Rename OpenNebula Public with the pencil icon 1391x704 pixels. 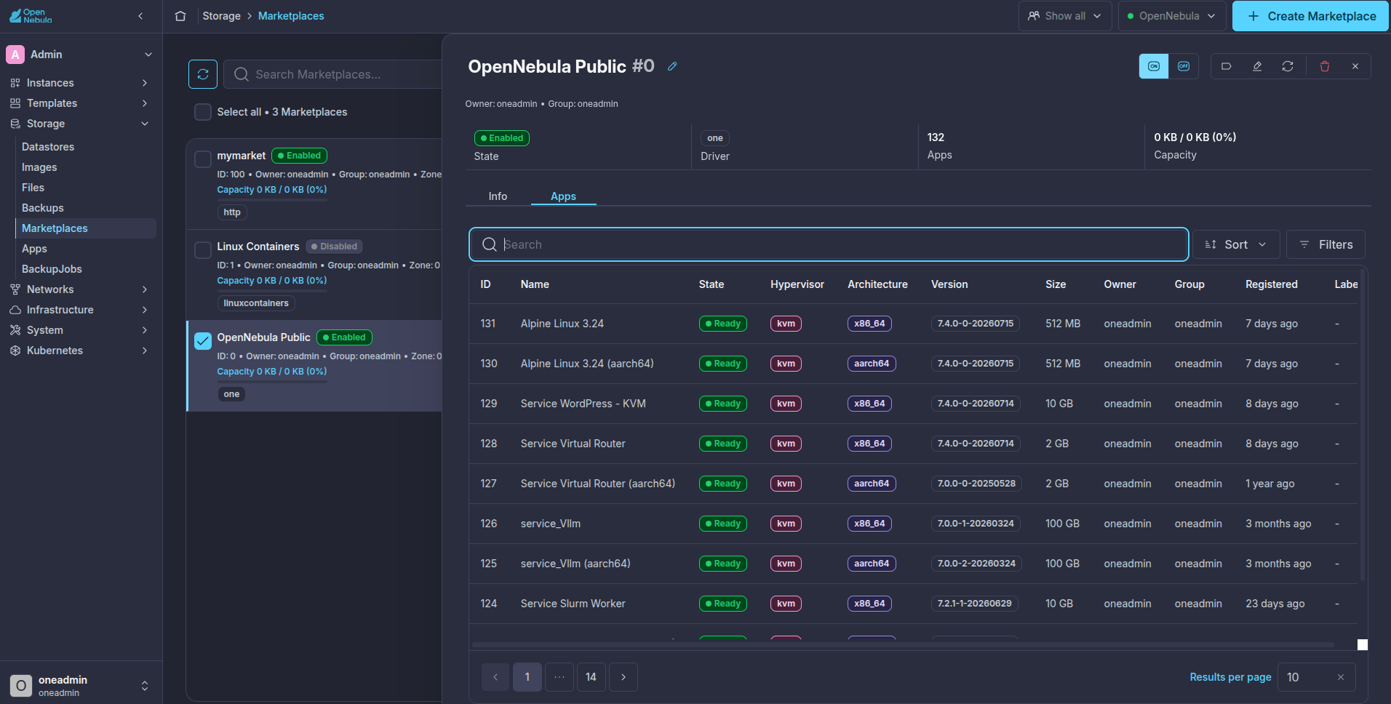click(x=672, y=66)
